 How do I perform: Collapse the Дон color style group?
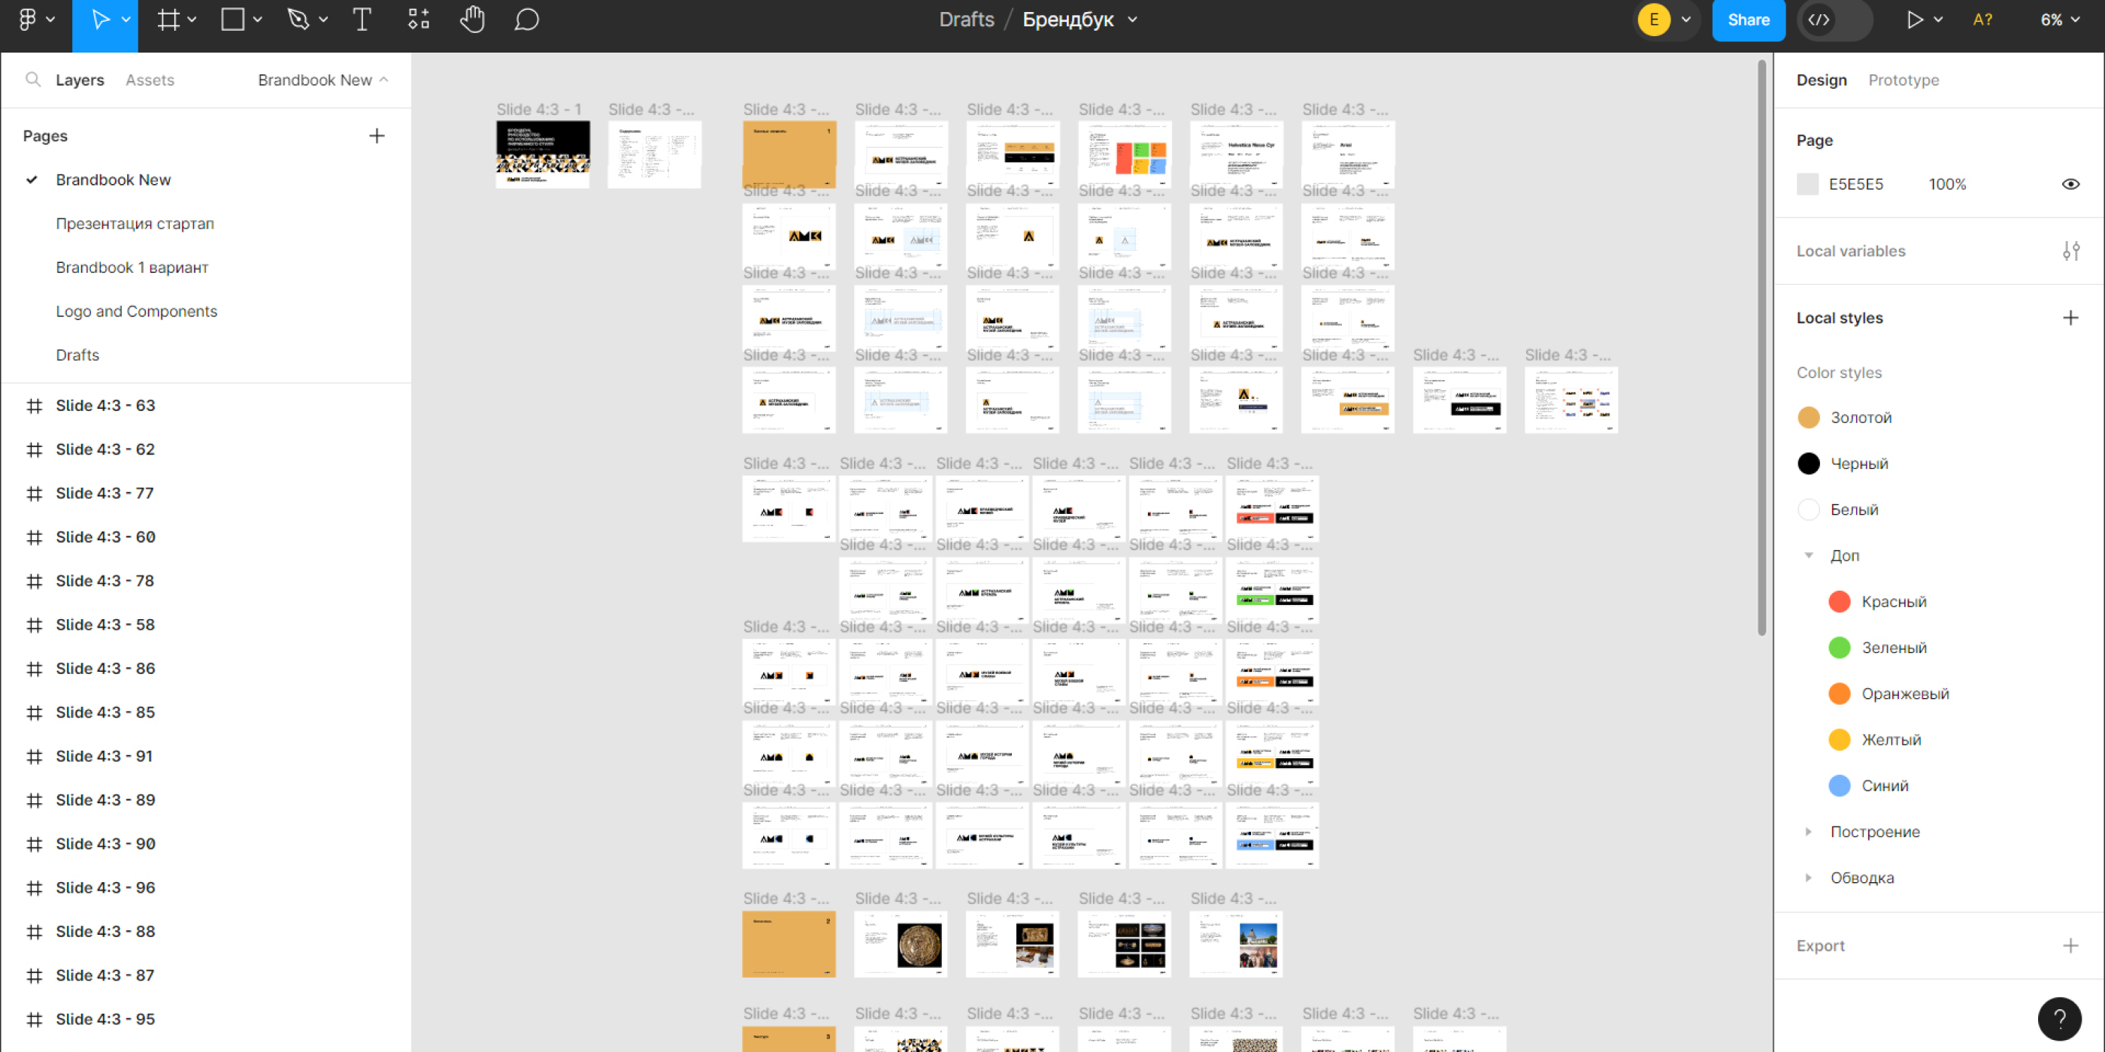click(1808, 556)
